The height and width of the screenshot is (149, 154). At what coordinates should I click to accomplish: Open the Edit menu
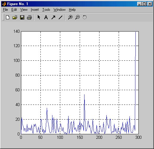14,10
